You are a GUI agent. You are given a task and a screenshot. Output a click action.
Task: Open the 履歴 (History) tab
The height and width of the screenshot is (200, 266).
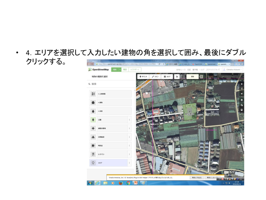tap(125, 70)
